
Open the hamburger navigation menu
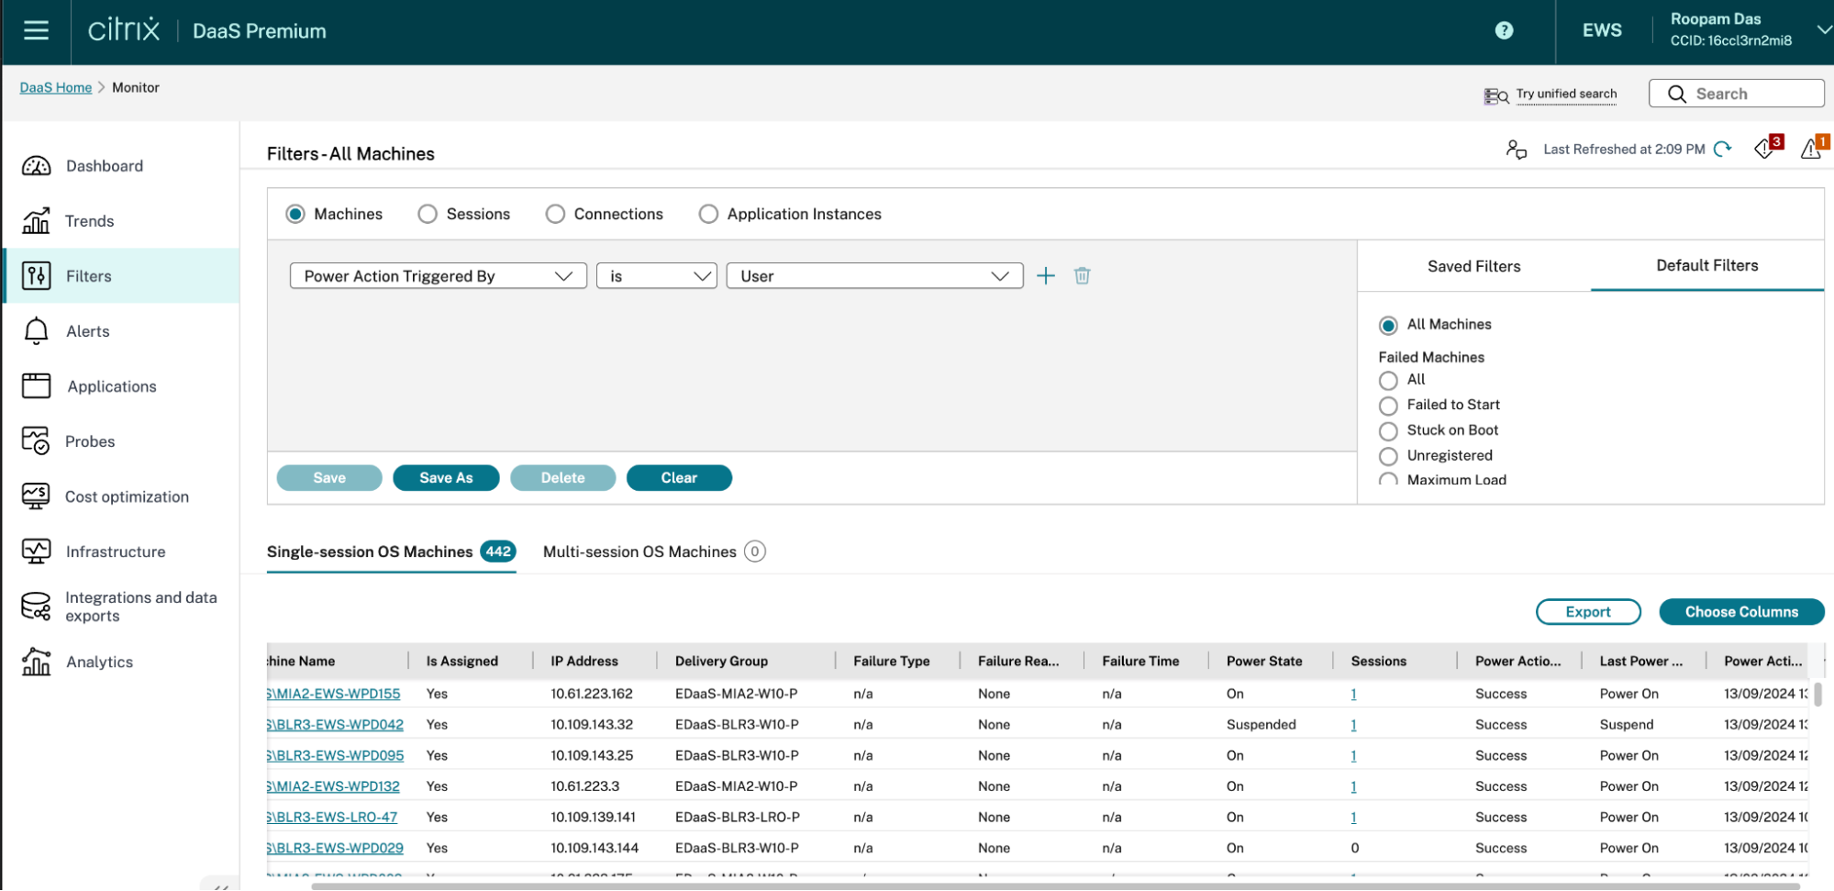click(x=36, y=30)
